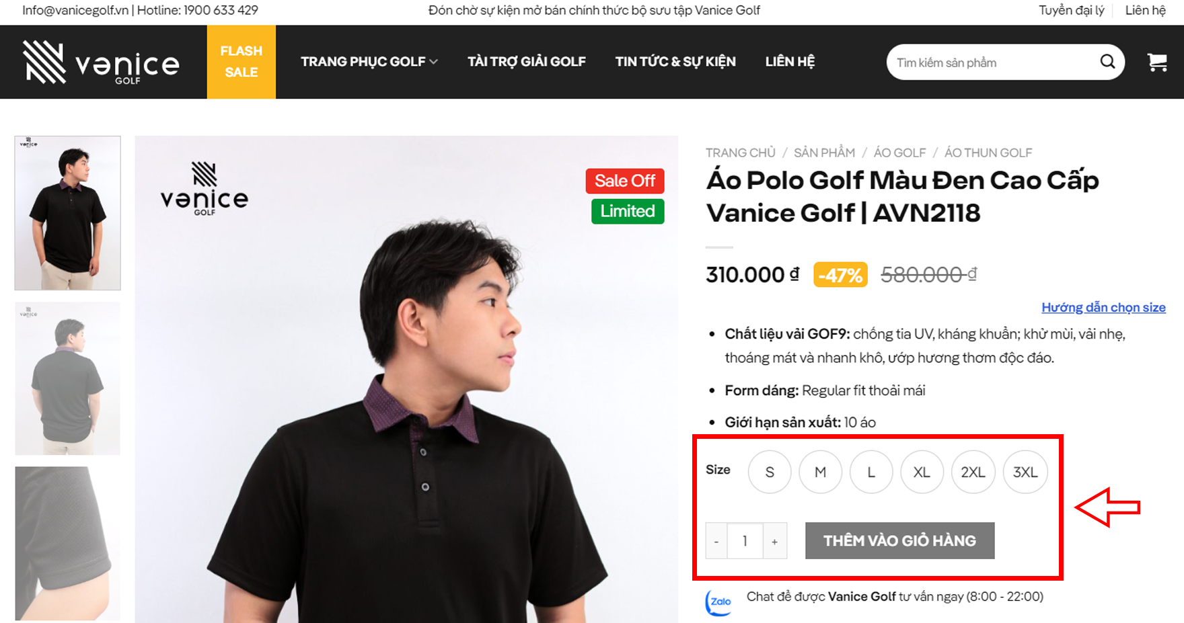Click Thêm Vào Giỏ Hàng button

point(899,541)
